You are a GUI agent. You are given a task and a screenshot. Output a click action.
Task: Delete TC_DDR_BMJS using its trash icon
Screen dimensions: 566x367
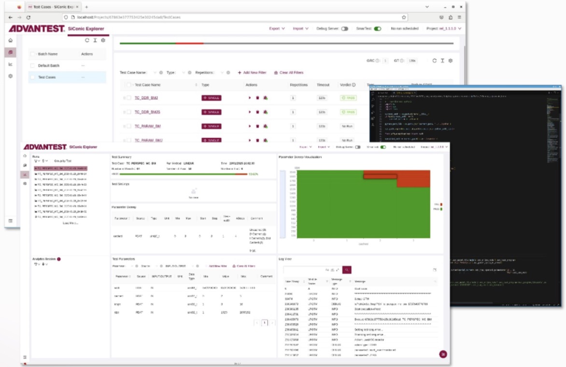(257, 112)
